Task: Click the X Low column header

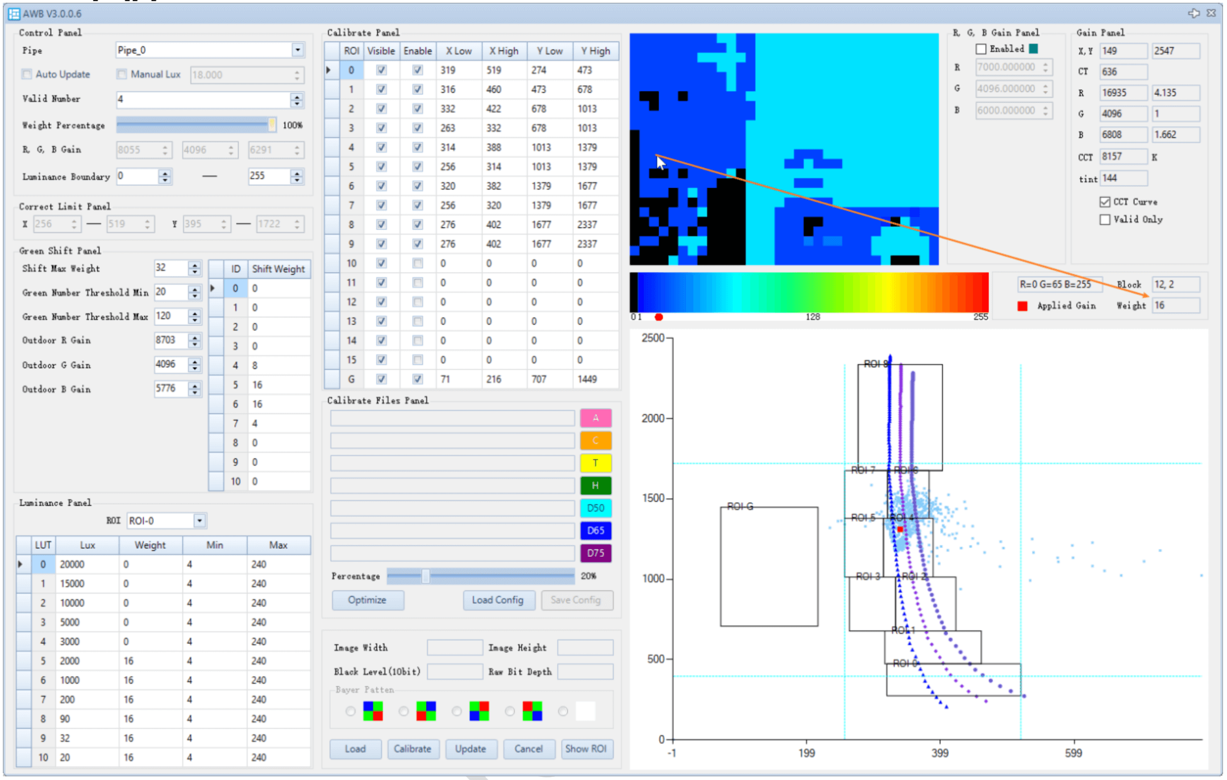Action: click(458, 51)
